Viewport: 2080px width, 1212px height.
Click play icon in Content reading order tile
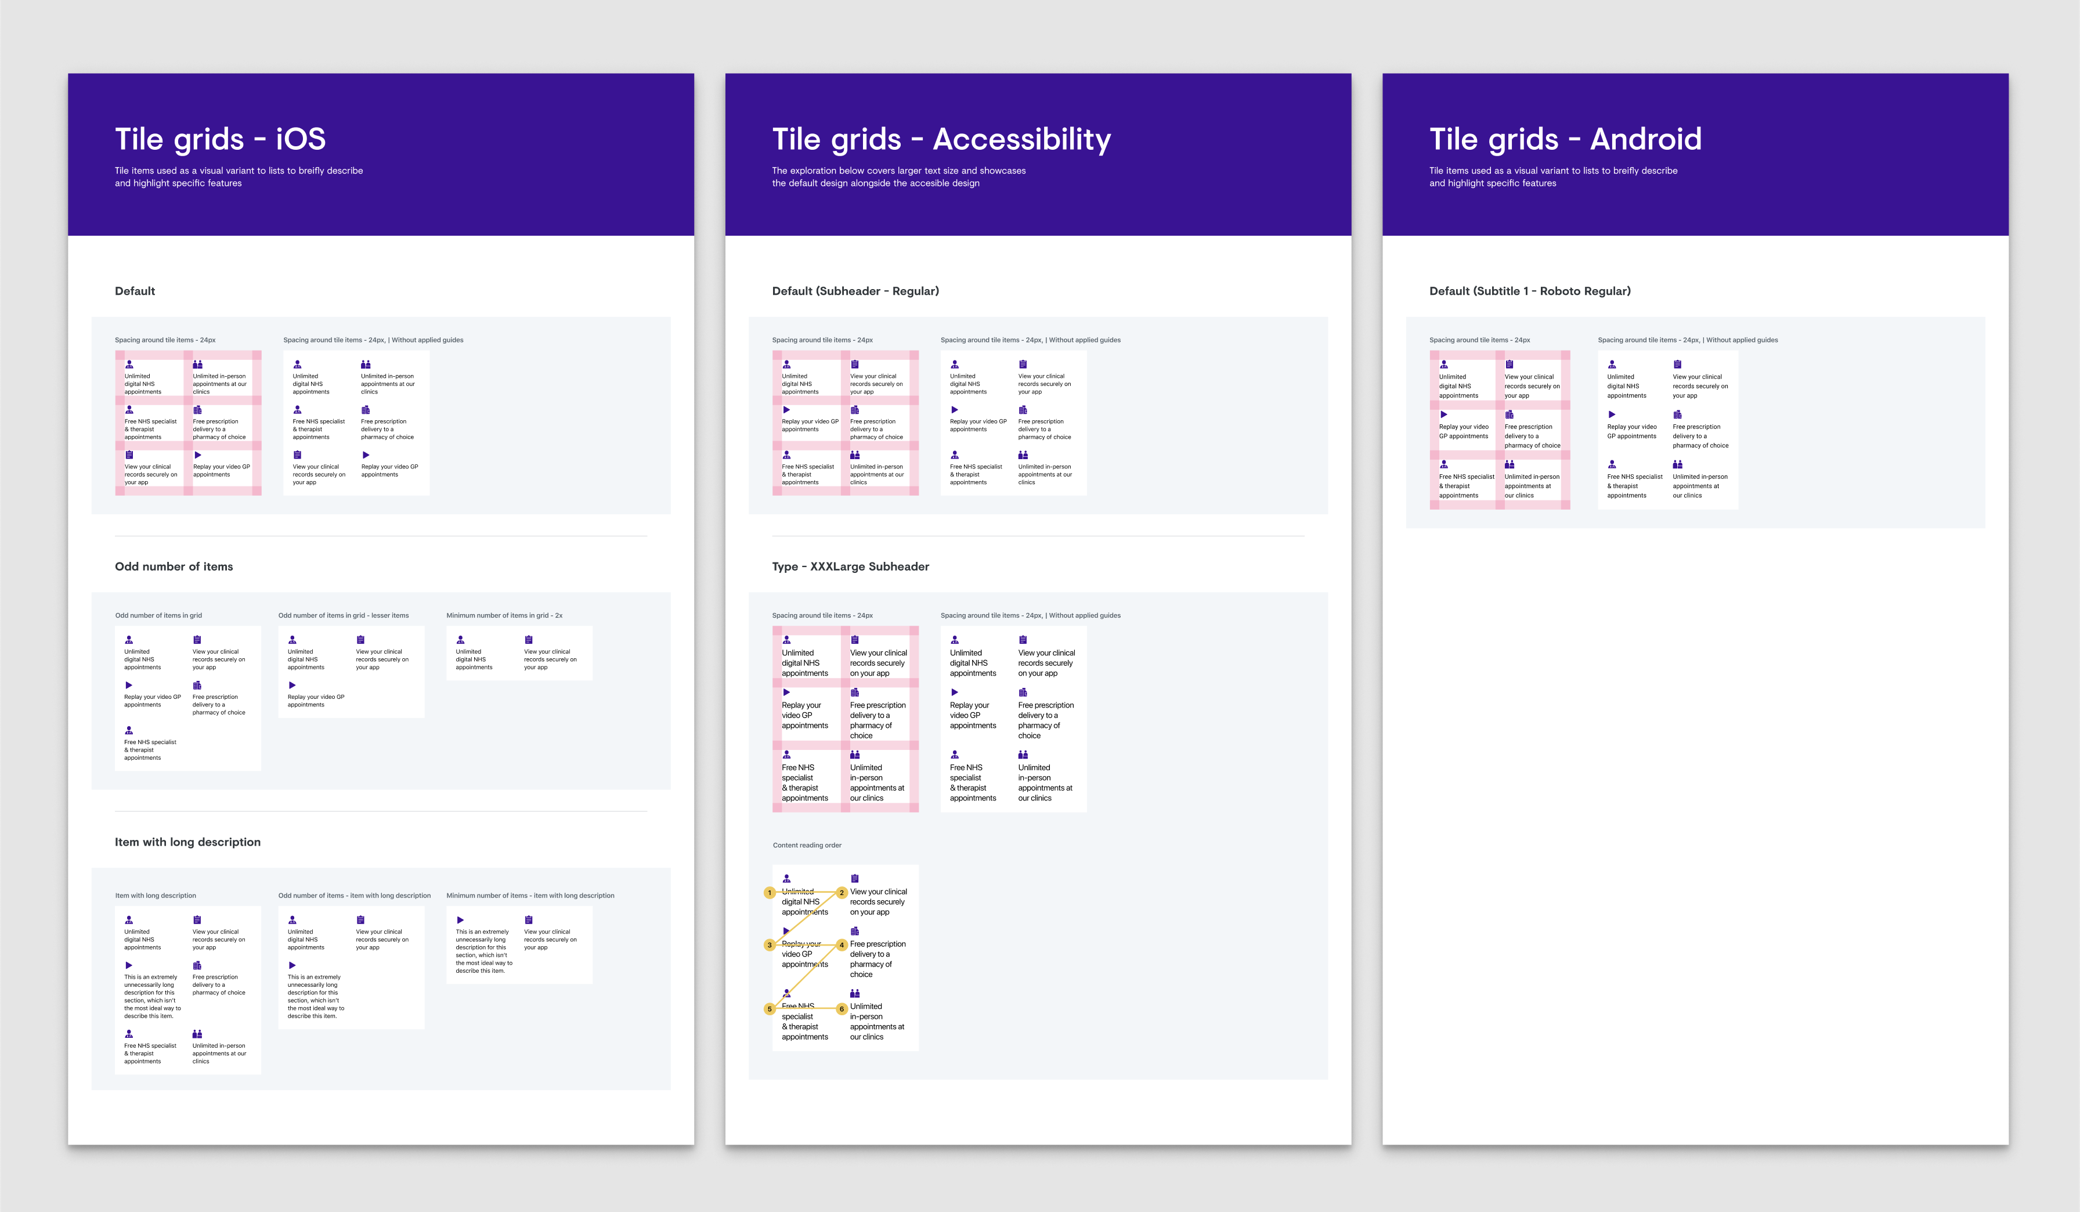tap(786, 930)
